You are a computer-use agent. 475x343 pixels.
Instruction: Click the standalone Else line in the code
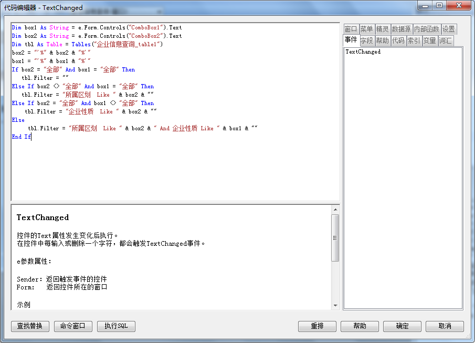(18, 120)
